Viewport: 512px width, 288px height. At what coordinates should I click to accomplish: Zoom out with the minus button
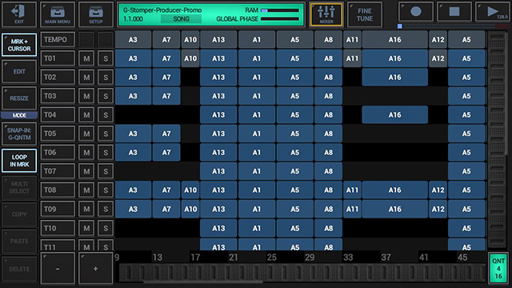(58, 269)
